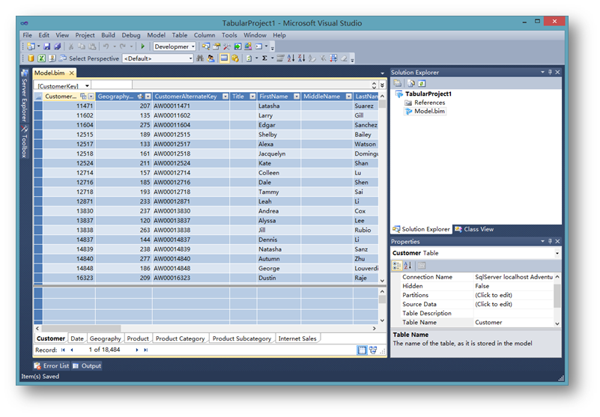This screenshot has height=417, width=600.
Task: Open the Toolbox wrench icon in the top toolbar
Action: click(227, 46)
